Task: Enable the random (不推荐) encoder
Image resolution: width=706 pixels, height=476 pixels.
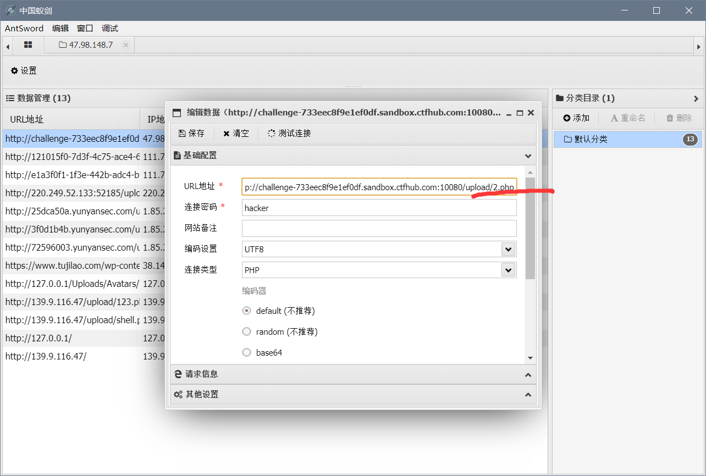Action: [246, 331]
